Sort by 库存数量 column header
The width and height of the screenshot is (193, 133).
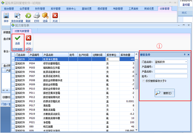tap(127, 55)
